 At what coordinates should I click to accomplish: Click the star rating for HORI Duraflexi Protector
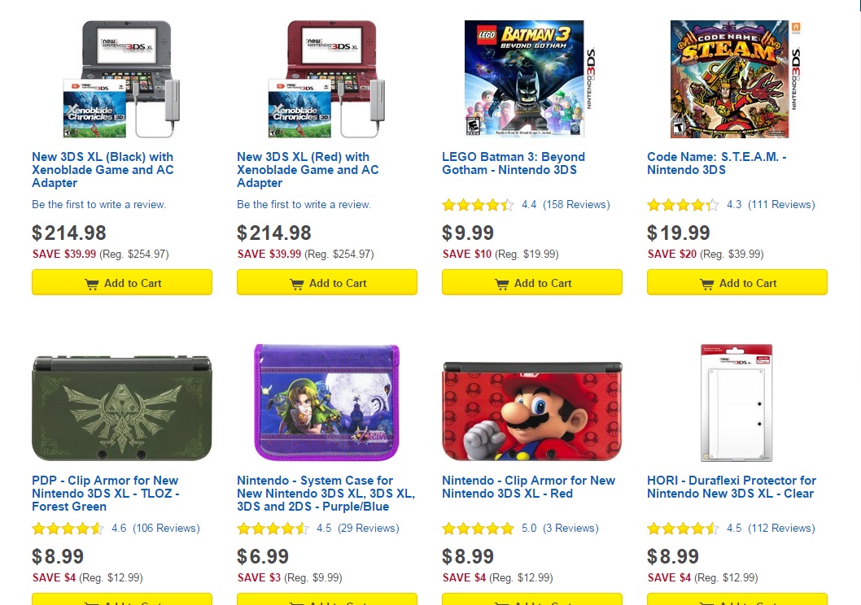(x=682, y=529)
